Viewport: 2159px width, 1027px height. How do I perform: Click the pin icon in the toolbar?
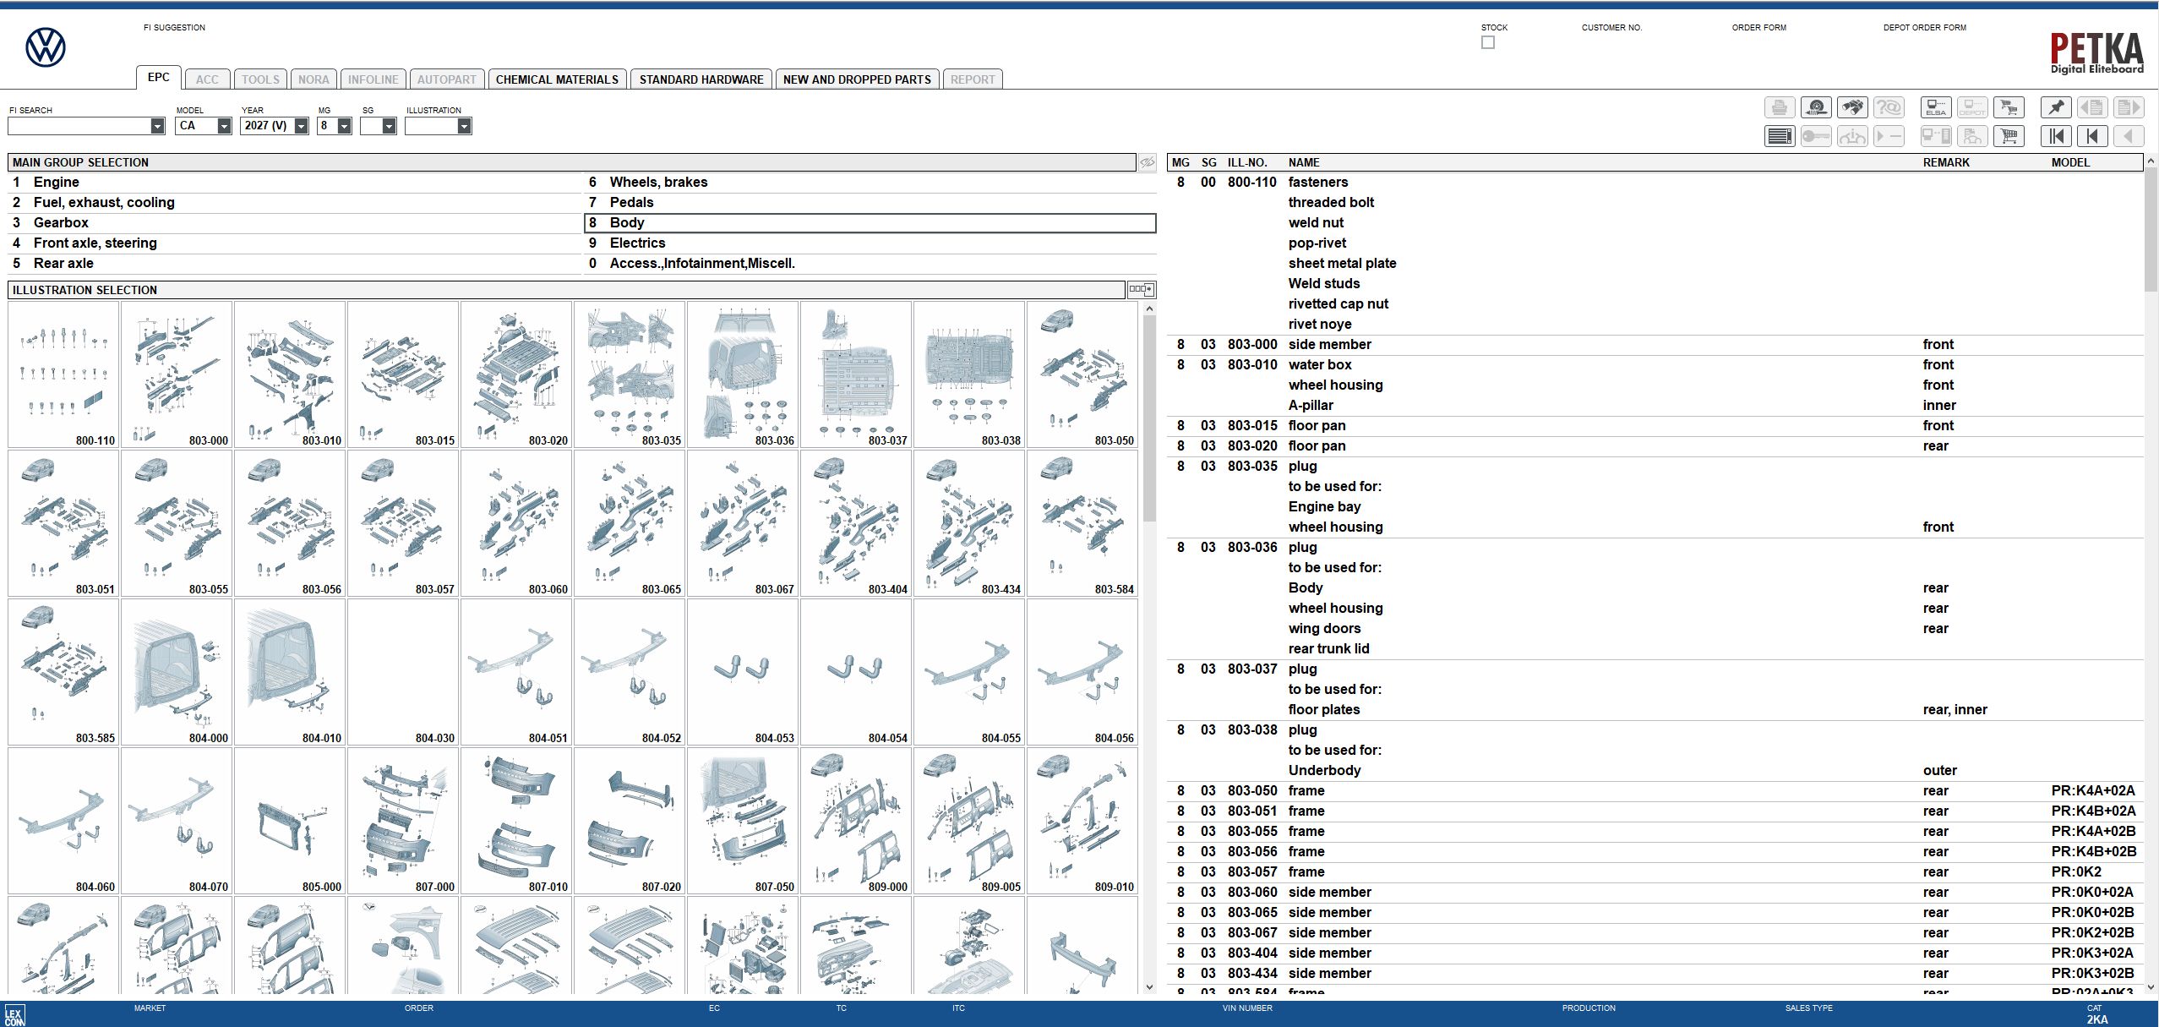click(x=2057, y=107)
